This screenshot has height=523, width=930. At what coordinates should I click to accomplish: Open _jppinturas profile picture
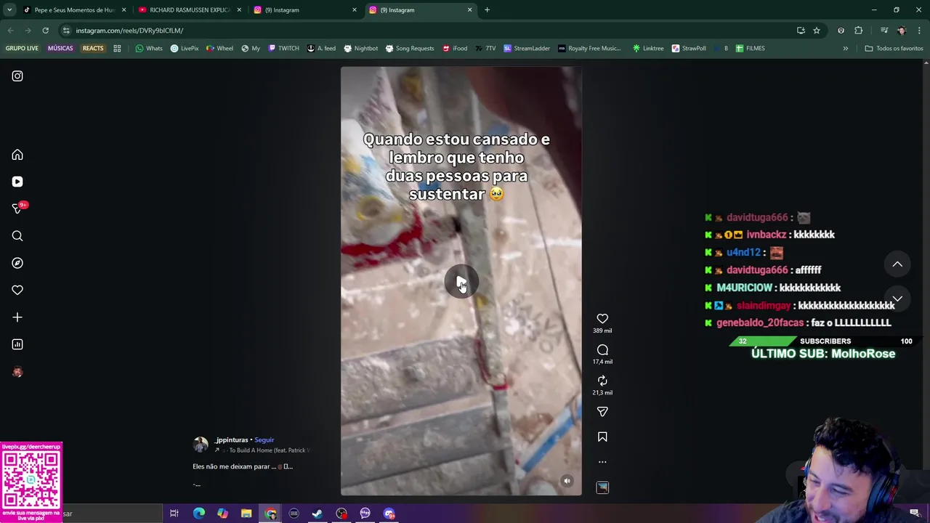[x=201, y=445]
